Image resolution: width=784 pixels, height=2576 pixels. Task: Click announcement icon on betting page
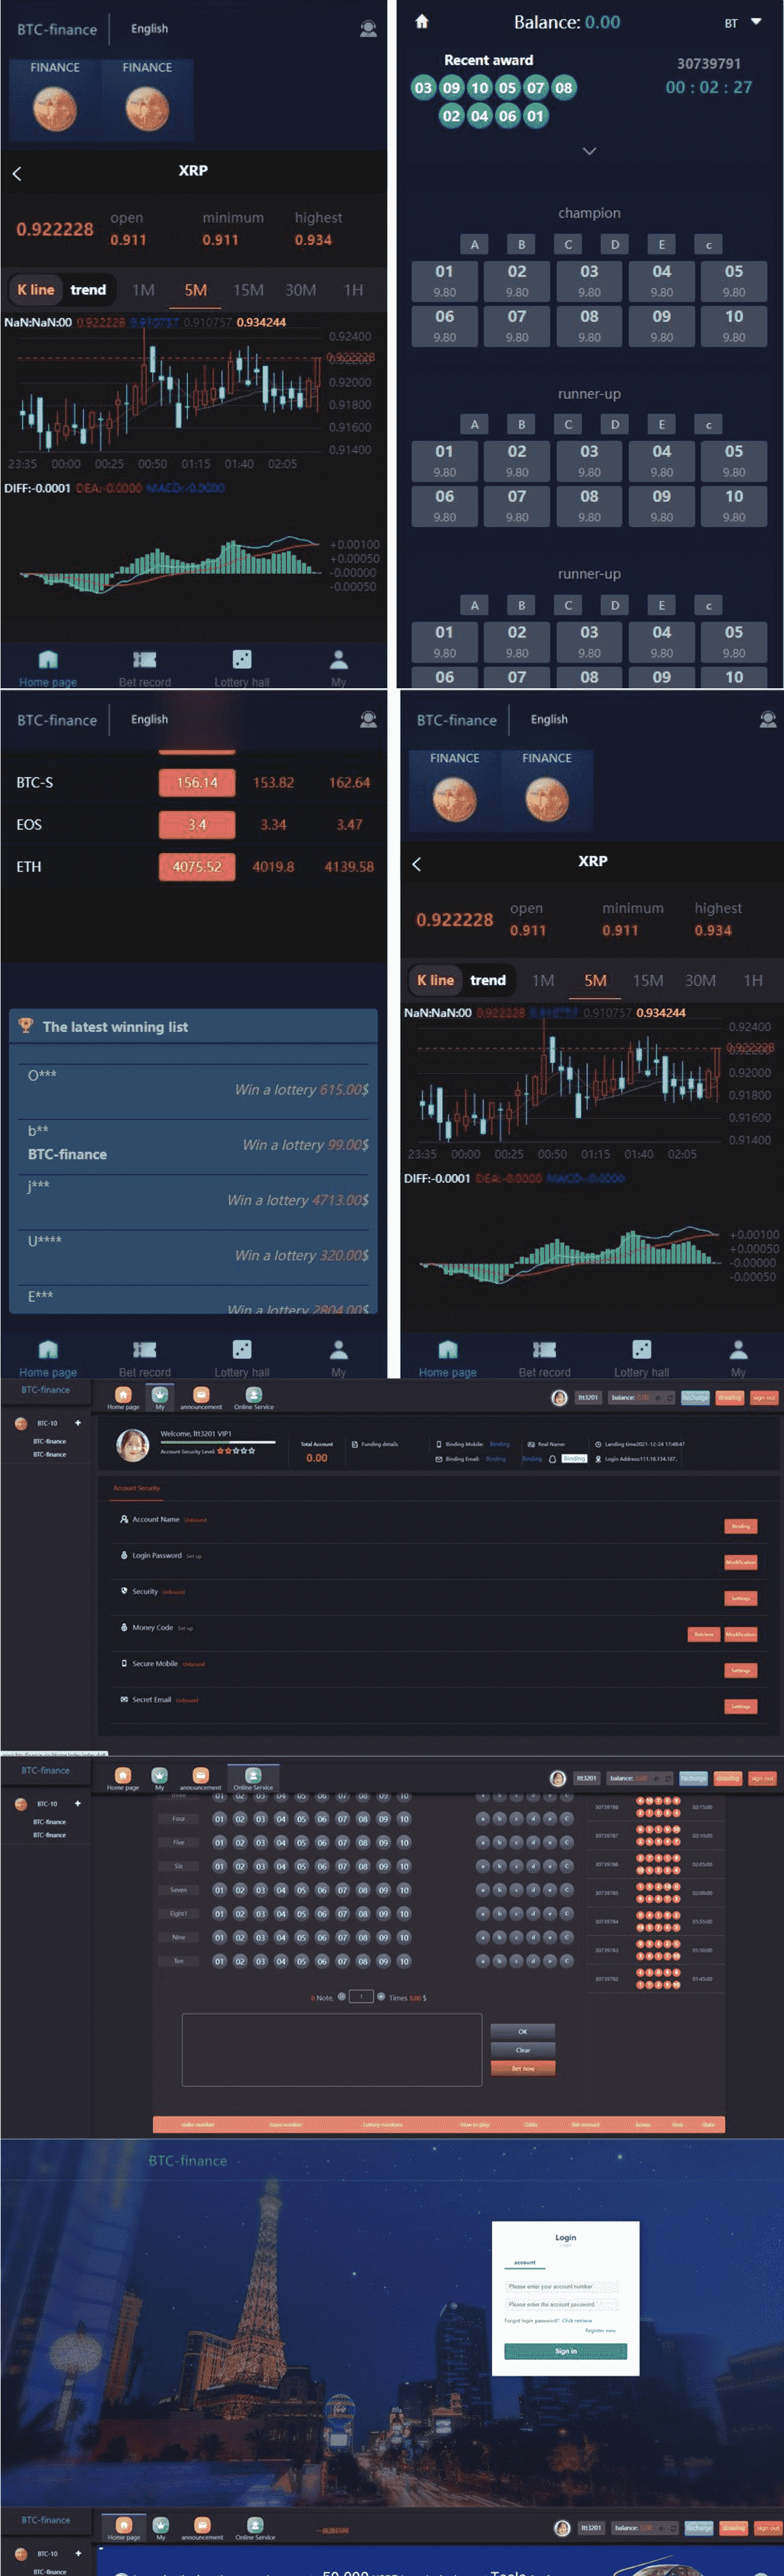click(x=200, y=1775)
